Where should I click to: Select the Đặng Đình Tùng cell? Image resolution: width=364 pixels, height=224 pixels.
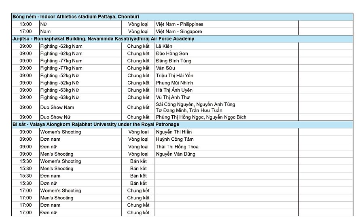point(174,61)
